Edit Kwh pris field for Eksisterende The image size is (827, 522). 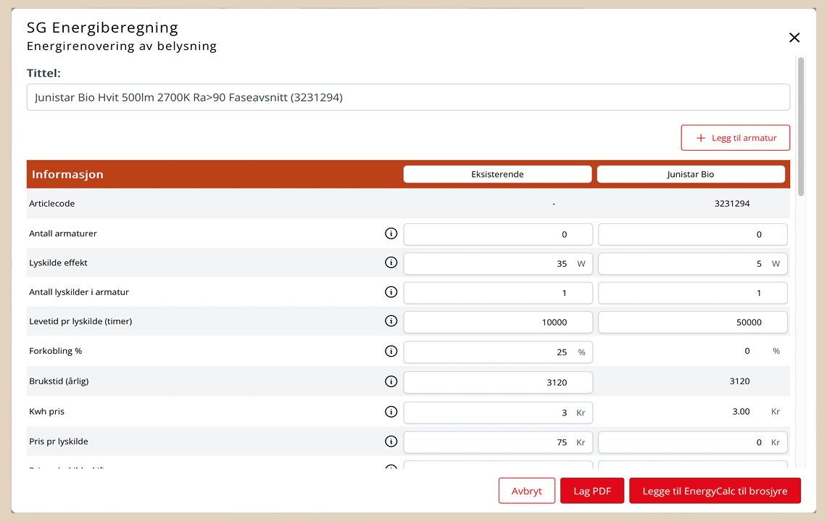coord(498,413)
